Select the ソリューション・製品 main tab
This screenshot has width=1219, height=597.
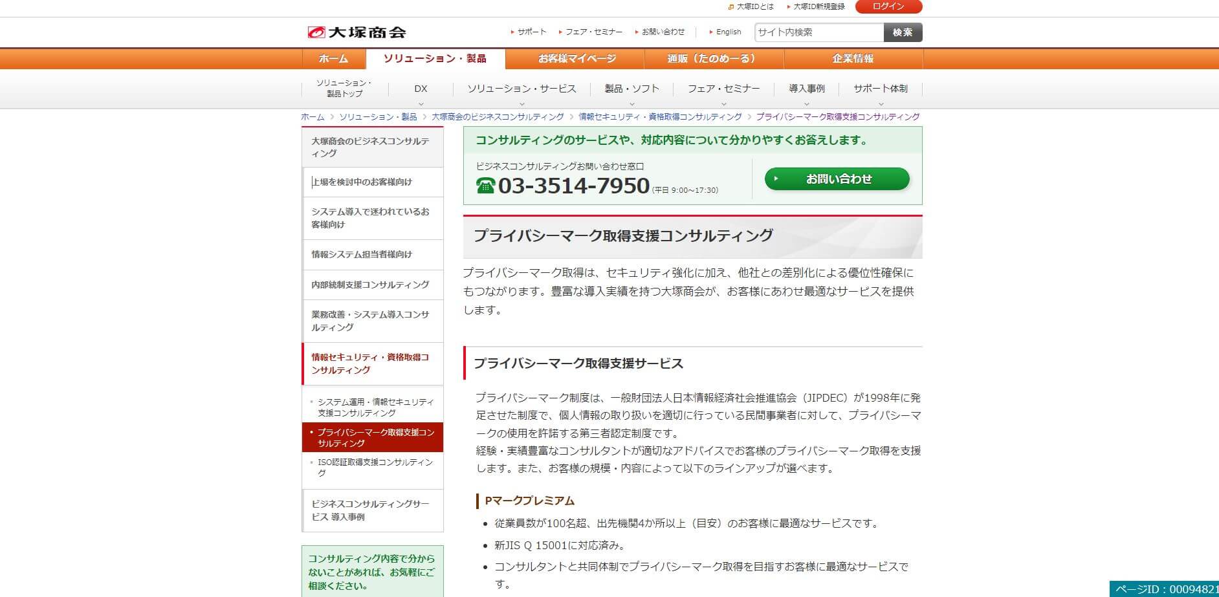(x=435, y=59)
